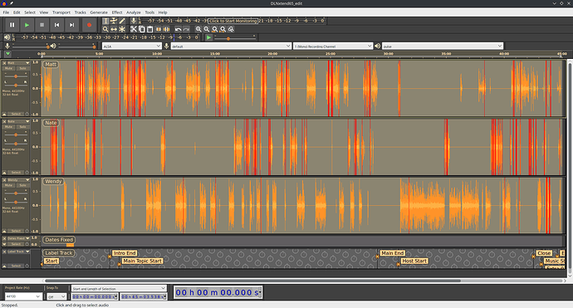Choose the Time Shift tool
This screenshot has width=573, height=308.
(114, 29)
